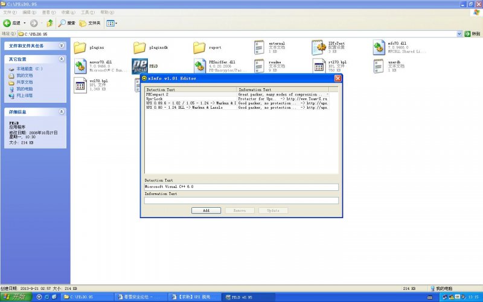This screenshot has height=302, width=483.
Task: Open the Views dropdown in toolbar
Action: (112, 23)
